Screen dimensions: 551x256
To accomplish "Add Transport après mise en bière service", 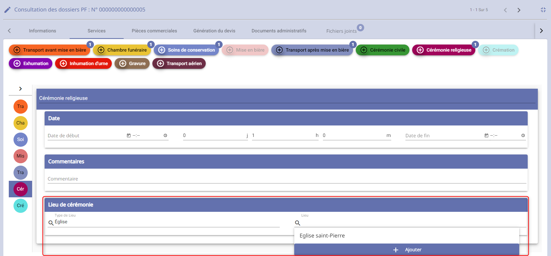I will [x=312, y=50].
